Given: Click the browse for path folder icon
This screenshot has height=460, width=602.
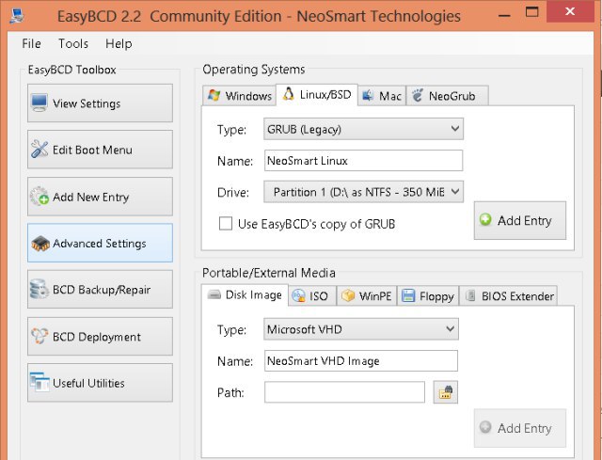Looking at the screenshot, I should 446,392.
